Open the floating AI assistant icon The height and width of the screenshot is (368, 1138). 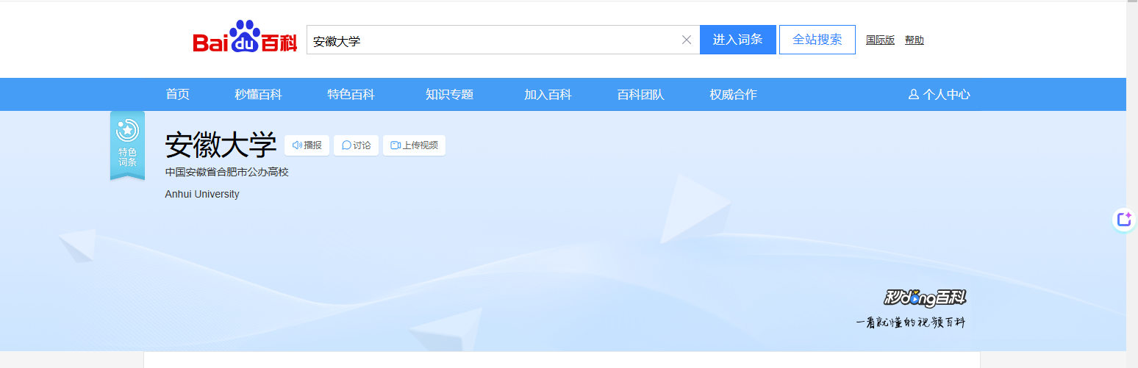point(1124,219)
